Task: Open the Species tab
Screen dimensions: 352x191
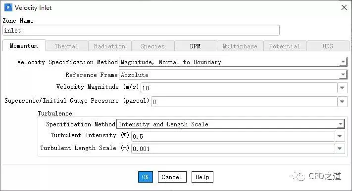Action: click(152, 46)
